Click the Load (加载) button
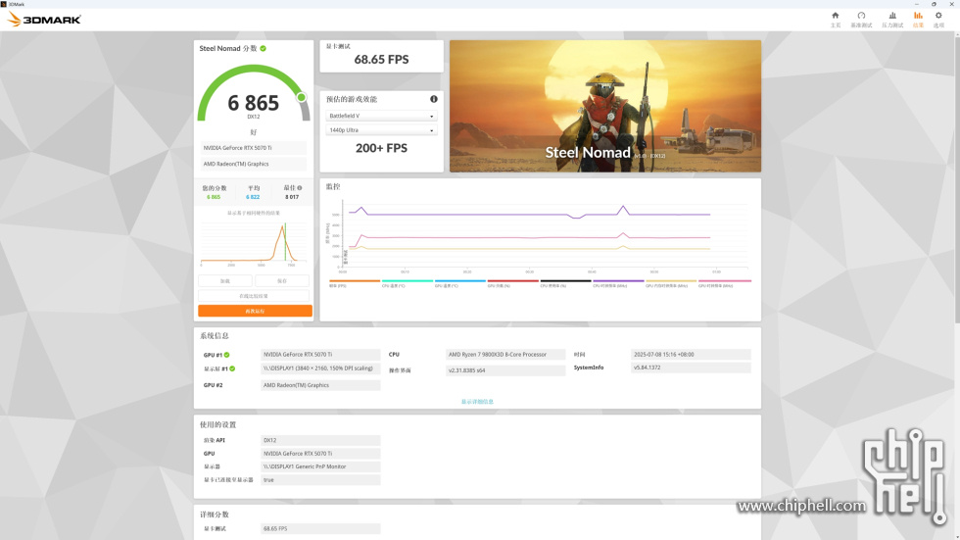960x540 pixels. [x=224, y=281]
